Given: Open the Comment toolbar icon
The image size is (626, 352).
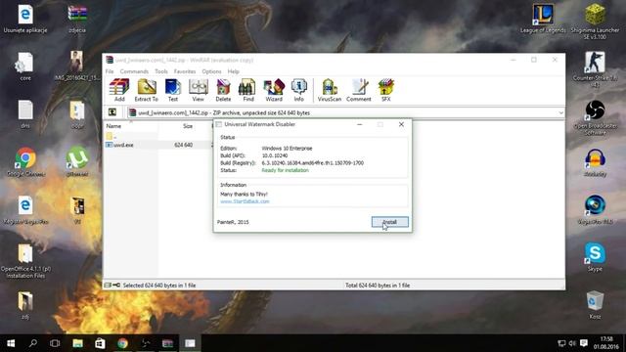Looking at the screenshot, I should [x=359, y=90].
